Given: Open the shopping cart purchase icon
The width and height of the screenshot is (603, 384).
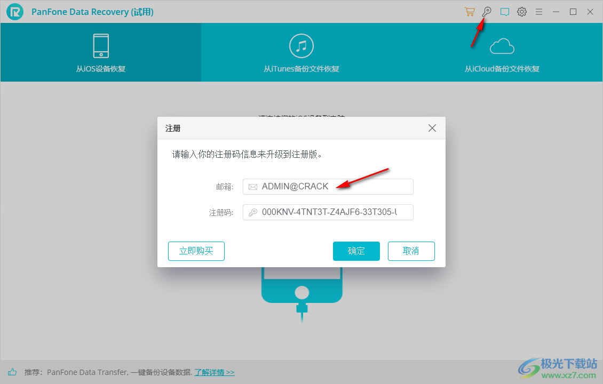Looking at the screenshot, I should [x=469, y=12].
